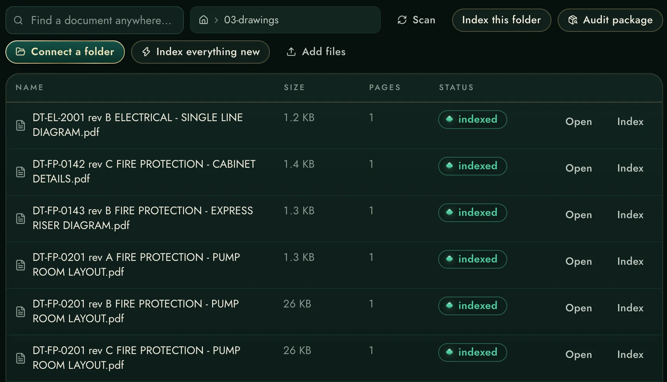Image resolution: width=667 pixels, height=382 pixels.
Task: Open DT-FP-0201 rev A pump room layout
Action: pos(579,261)
